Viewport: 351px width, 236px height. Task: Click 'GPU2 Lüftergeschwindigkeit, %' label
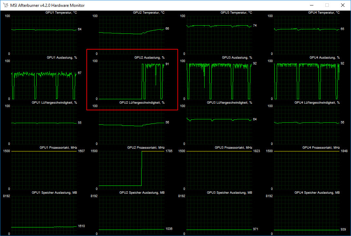point(142,103)
